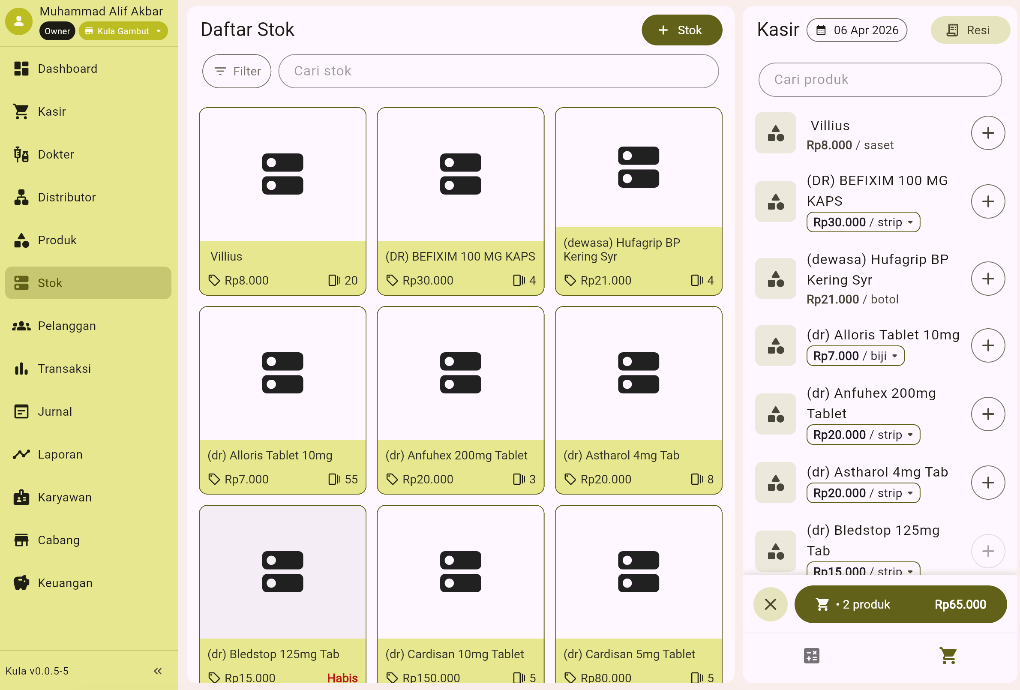The height and width of the screenshot is (690, 1020).
Task: Open Rp7.000 / biji unit dropdown
Action: coord(855,356)
